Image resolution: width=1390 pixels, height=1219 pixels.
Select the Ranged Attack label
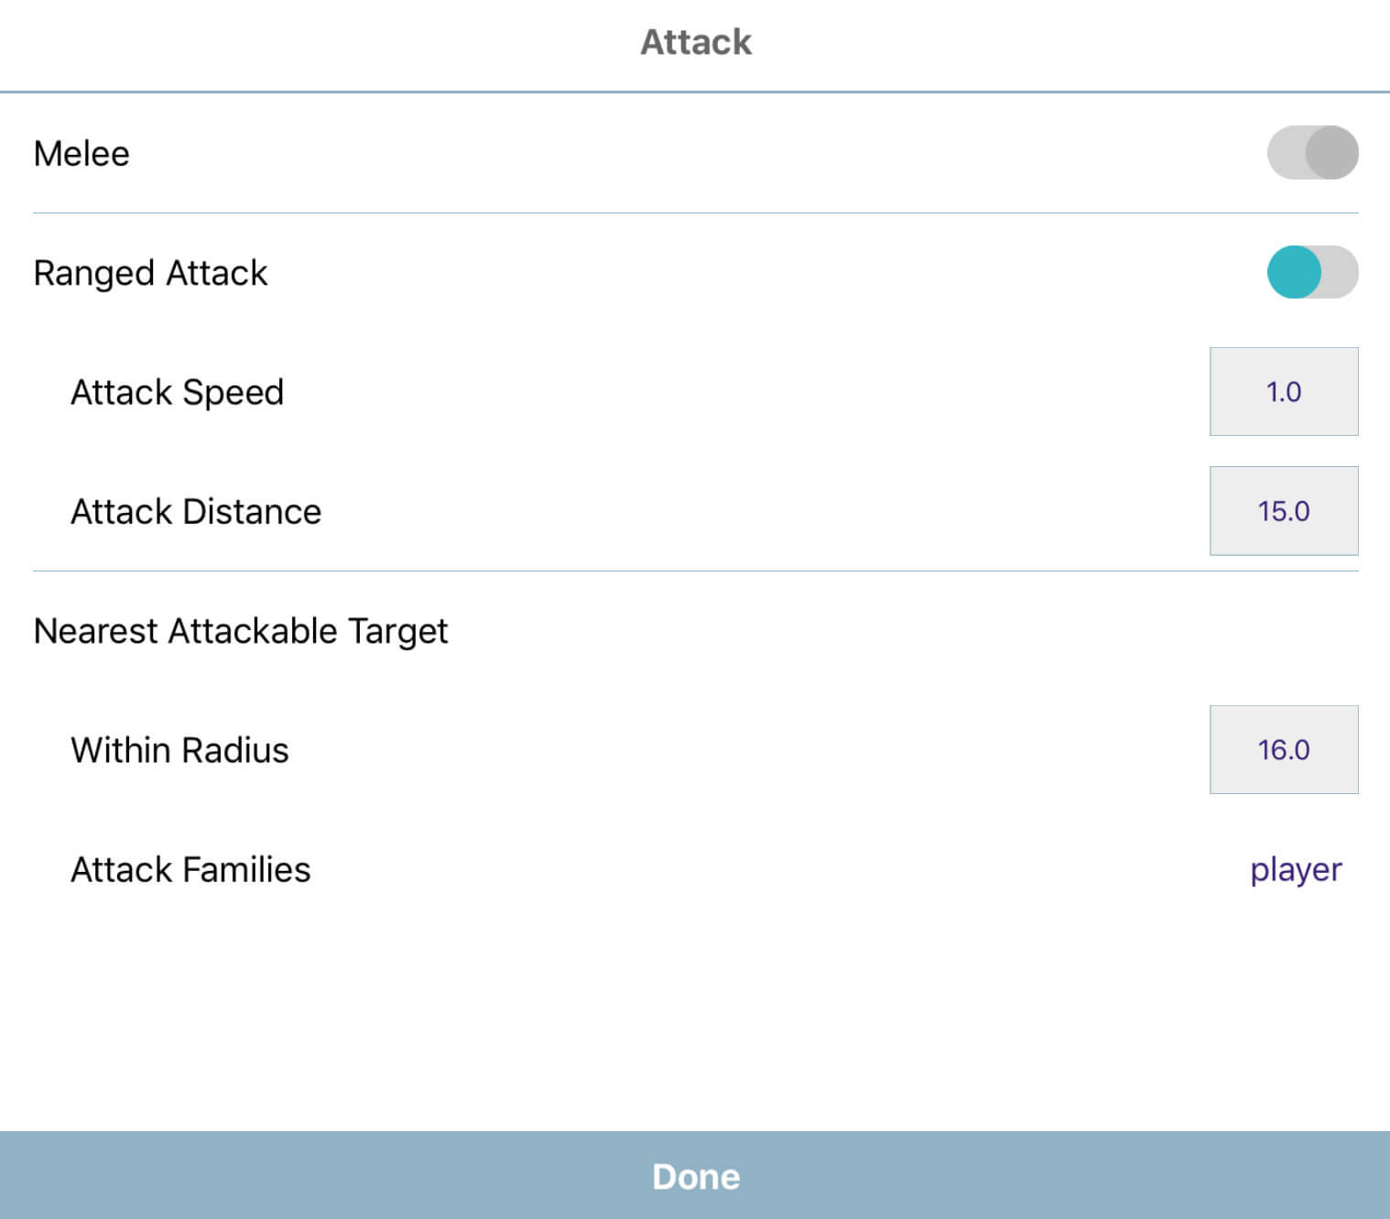[150, 273]
